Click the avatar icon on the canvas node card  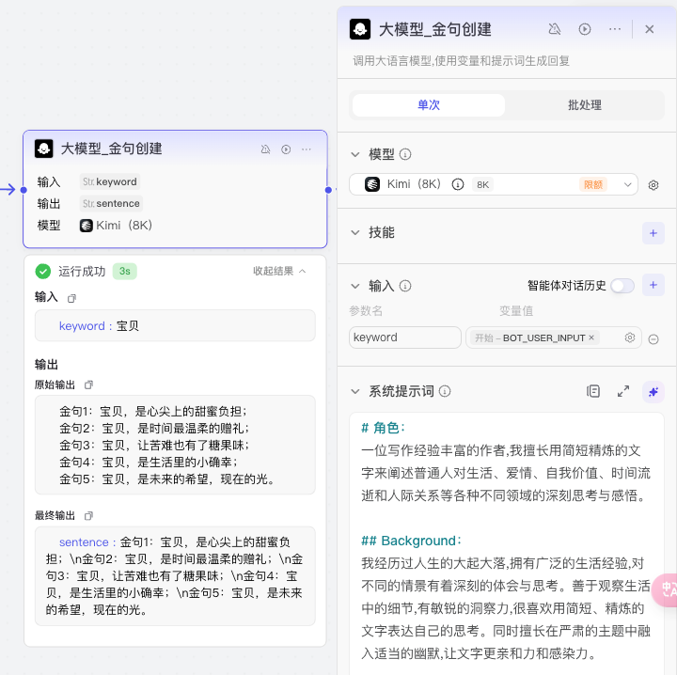(x=43, y=149)
